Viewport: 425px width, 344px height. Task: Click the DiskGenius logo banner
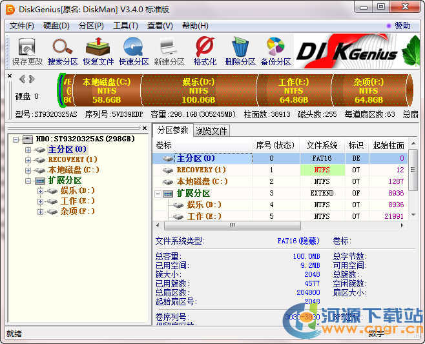click(357, 51)
